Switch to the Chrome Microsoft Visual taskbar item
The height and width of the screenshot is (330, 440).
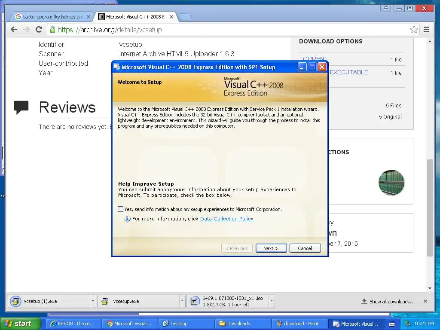pos(129,324)
